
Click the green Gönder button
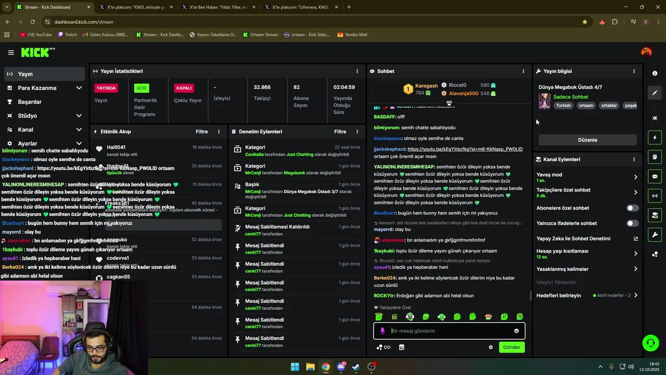(x=511, y=347)
